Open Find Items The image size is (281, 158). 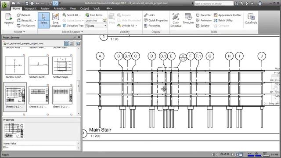pos(94,15)
